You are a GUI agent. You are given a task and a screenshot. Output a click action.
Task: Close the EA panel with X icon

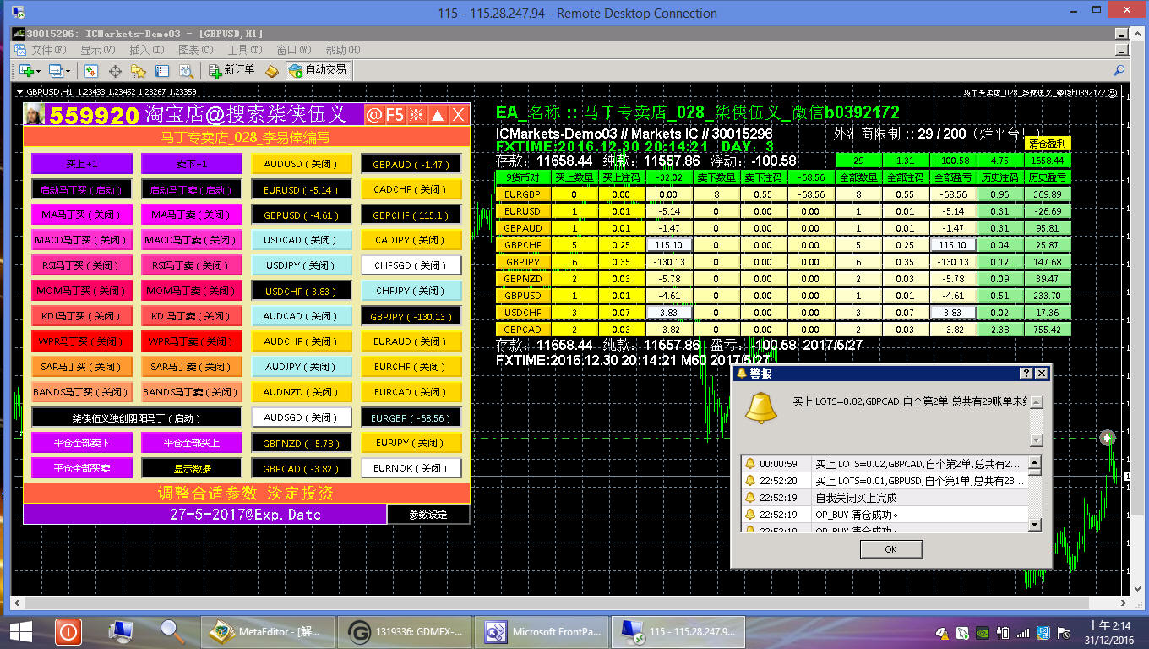tap(458, 115)
